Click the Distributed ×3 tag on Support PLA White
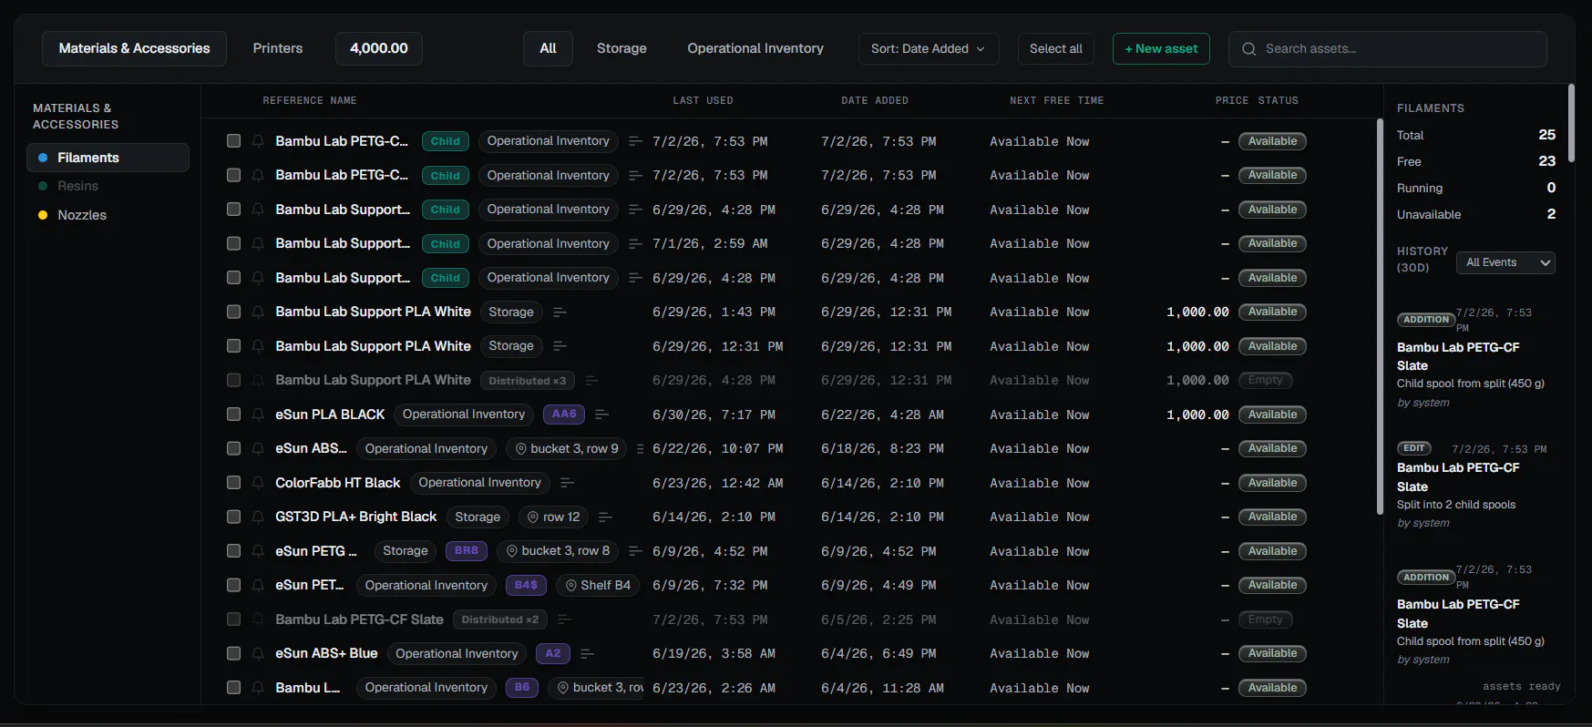This screenshot has height=727, width=1592. coord(528,381)
